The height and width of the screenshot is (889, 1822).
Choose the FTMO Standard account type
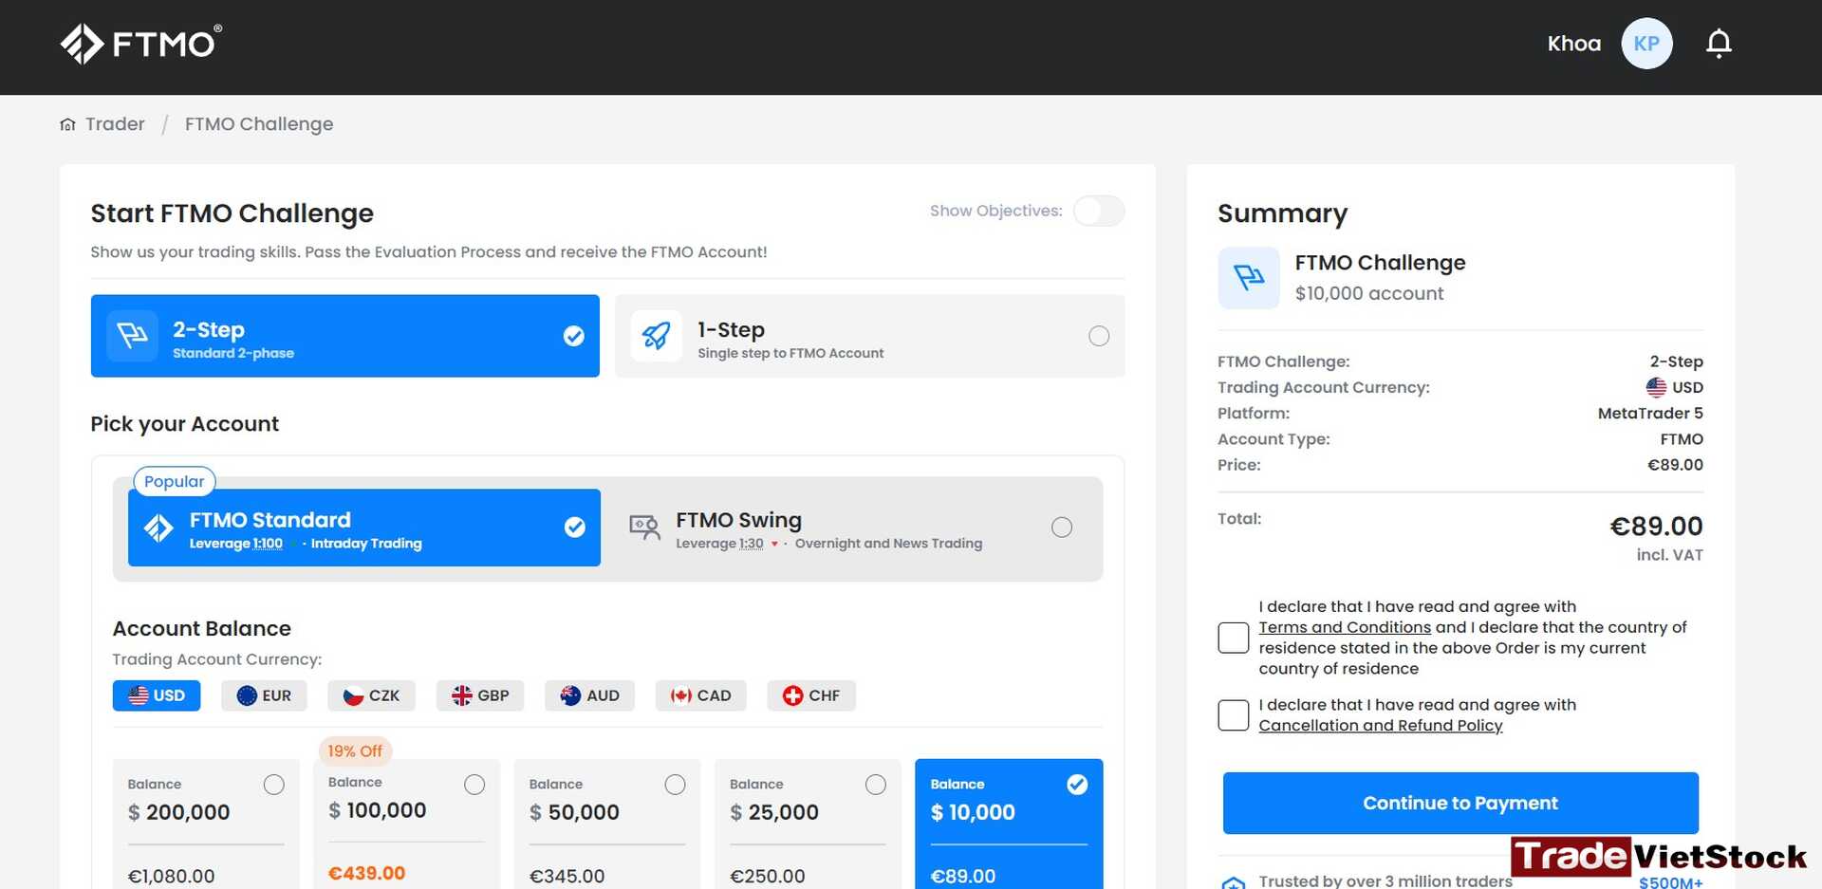[x=364, y=528]
